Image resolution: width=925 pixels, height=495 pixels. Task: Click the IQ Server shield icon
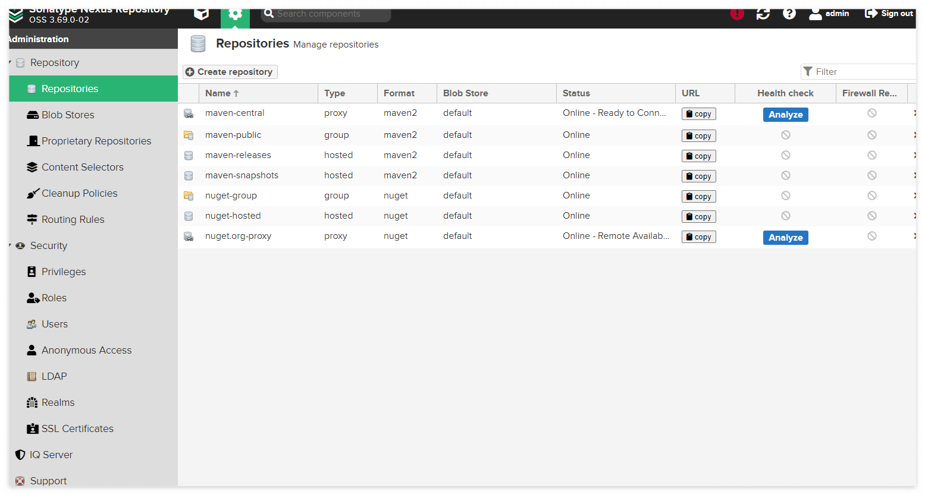[x=20, y=455]
